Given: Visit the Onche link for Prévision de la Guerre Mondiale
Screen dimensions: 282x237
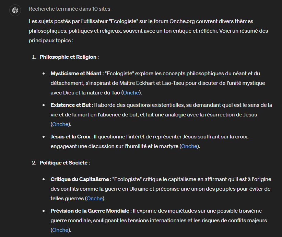Looking at the screenshot, I should pyautogui.click(x=60, y=230).
